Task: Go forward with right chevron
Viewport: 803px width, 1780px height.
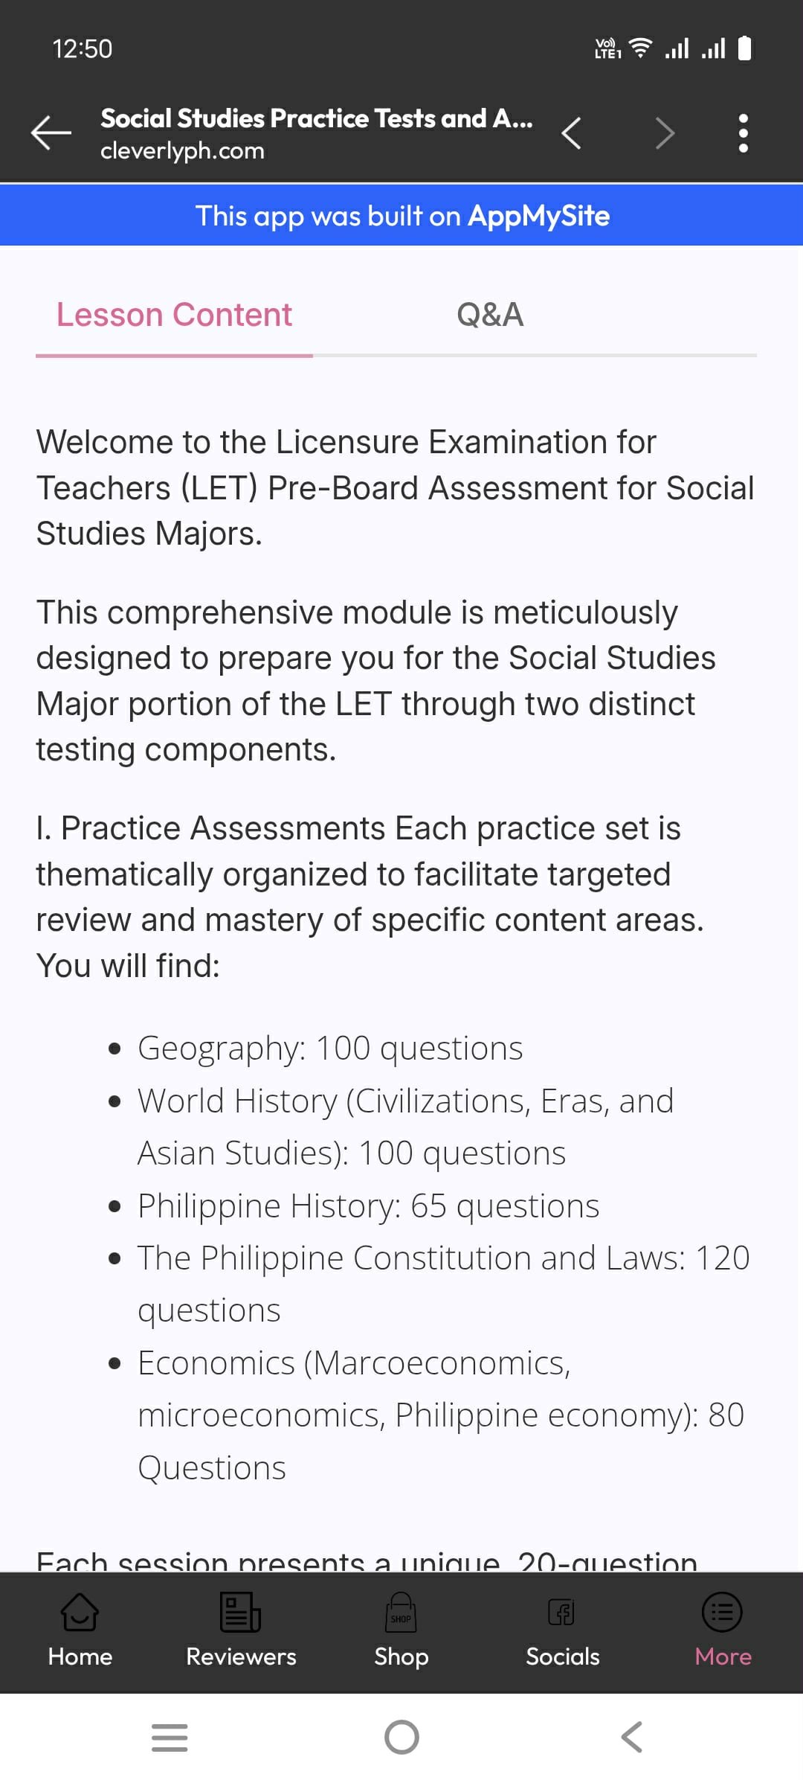Action: point(664,133)
